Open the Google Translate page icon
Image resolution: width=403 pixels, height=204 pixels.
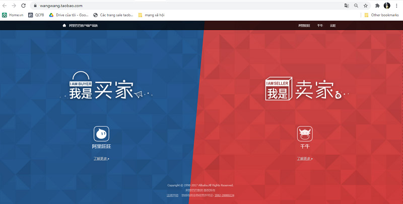coord(347,6)
